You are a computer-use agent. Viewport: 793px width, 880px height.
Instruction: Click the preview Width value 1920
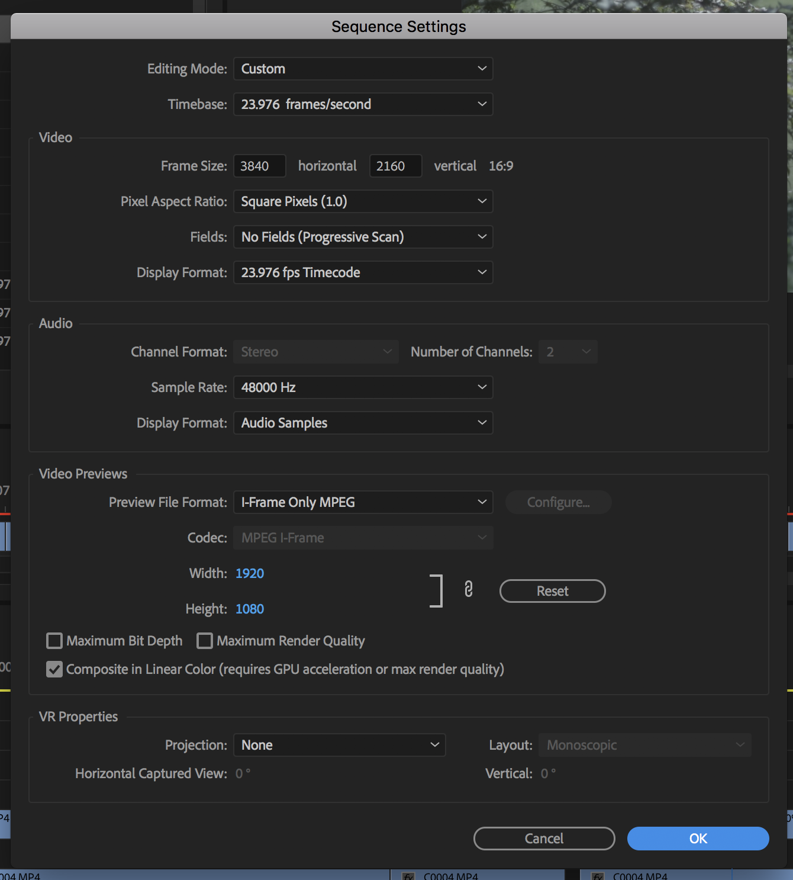249,573
